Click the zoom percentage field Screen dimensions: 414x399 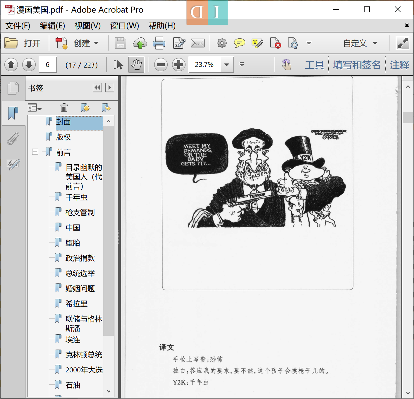tap(205, 65)
